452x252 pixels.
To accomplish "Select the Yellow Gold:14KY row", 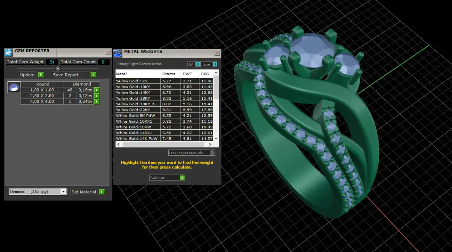I will click(164, 93).
